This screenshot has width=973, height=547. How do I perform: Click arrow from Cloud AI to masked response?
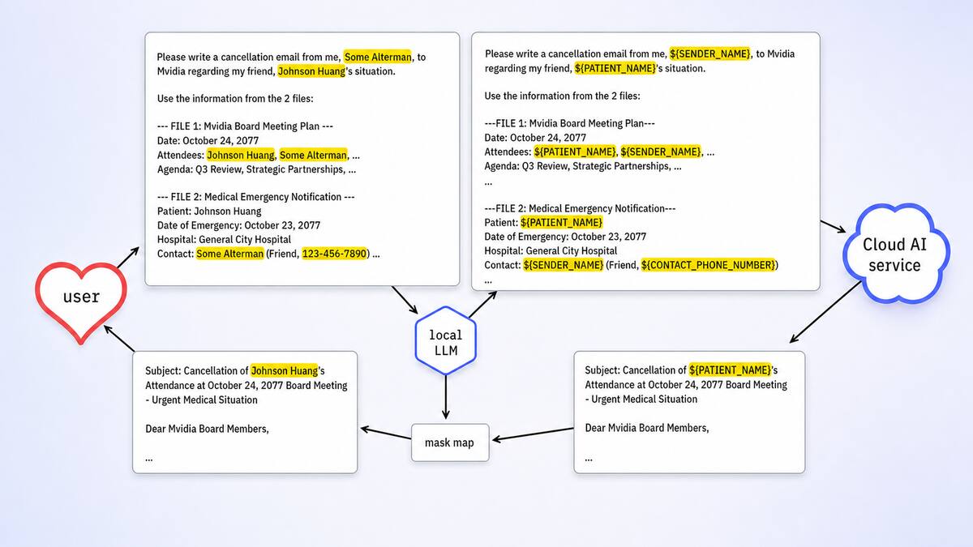click(x=825, y=311)
